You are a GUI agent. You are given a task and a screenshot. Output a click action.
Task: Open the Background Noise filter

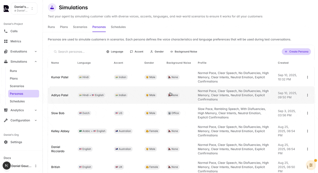pyautogui.click(x=184, y=52)
